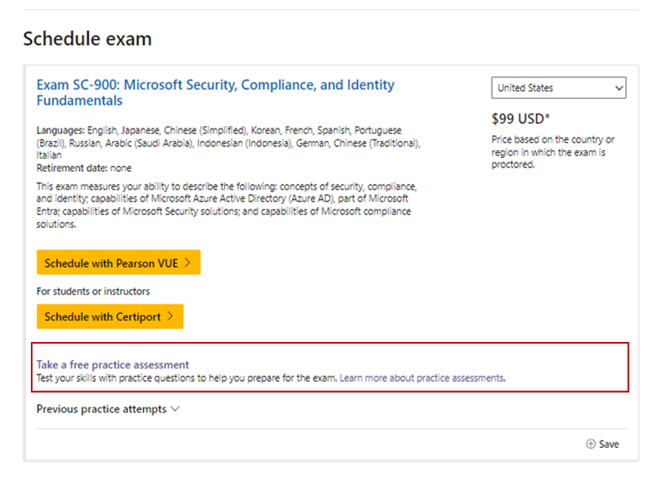Click the arrow icon on Certiport button

pos(171,316)
